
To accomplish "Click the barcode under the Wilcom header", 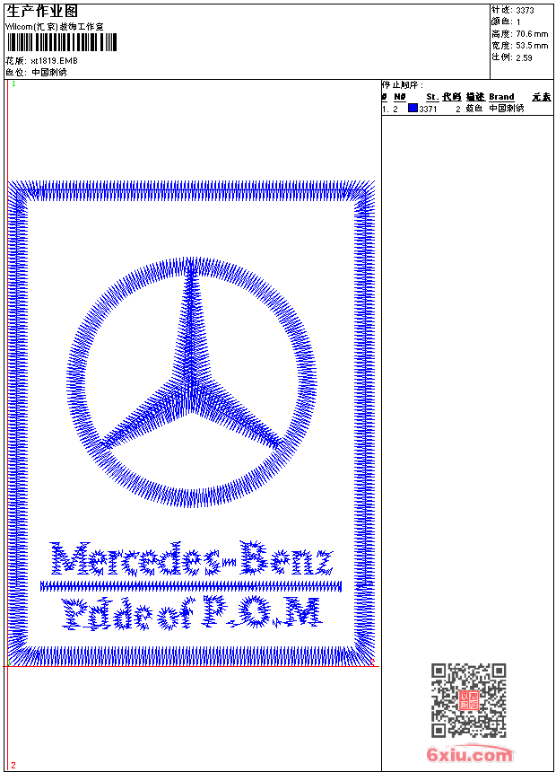I will [62, 42].
